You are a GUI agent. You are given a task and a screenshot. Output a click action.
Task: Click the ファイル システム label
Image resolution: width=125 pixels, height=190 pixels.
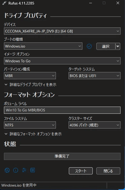[15, 118]
